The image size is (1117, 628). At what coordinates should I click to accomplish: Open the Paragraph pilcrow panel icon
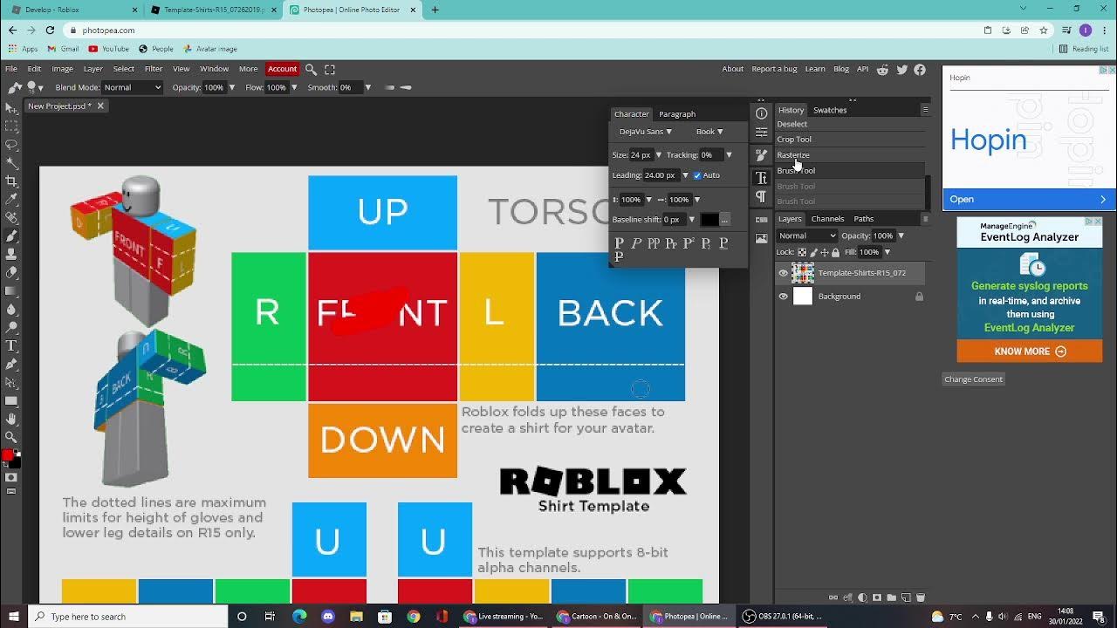point(761,197)
